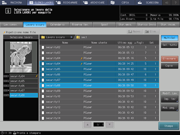The width and height of the screenshot is (180, 135).
Task: Open the Stor. emis. tab
Action: [126, 25]
